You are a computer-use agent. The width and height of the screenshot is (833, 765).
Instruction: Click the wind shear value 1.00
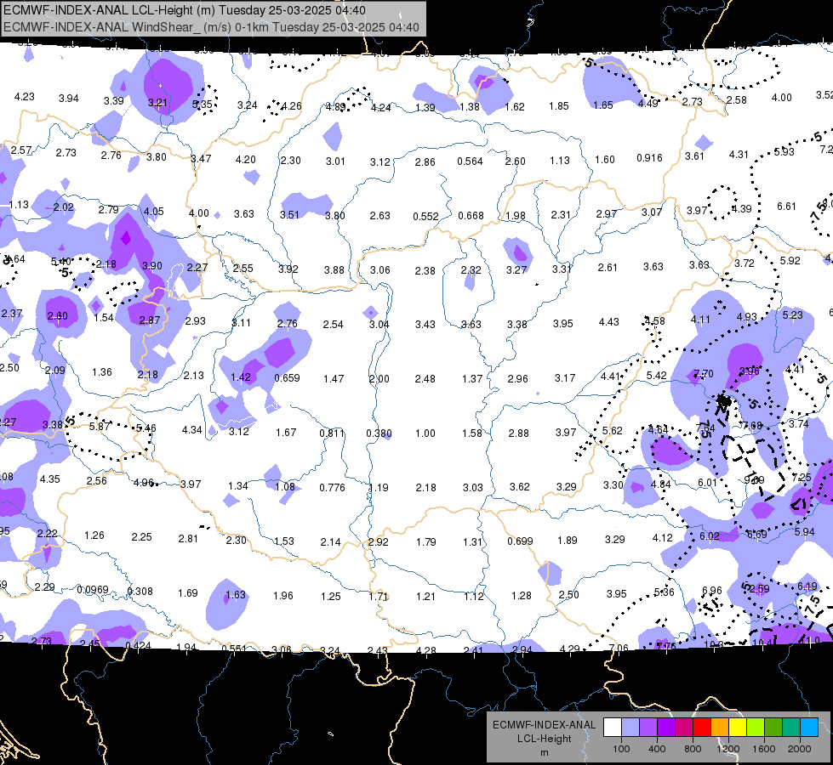coord(425,433)
